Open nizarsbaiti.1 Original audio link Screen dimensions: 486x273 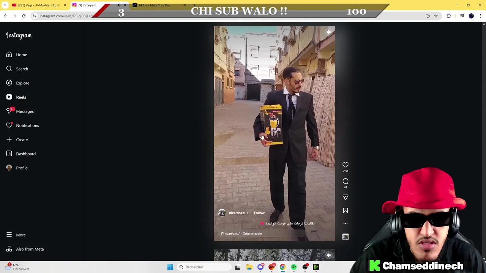[241, 234]
